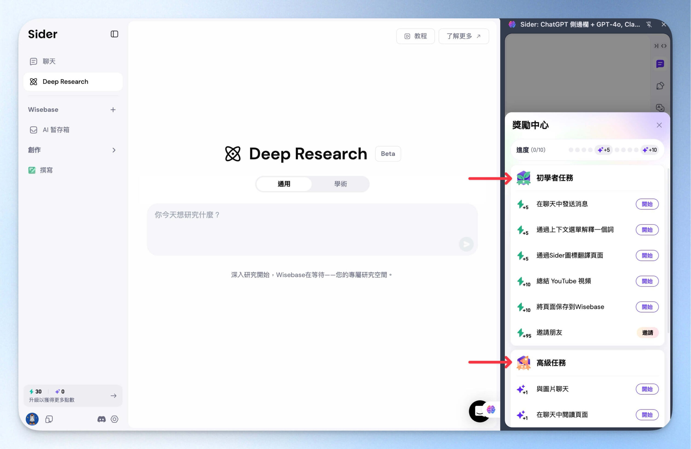This screenshot has height=449, width=691.
Task: Open the devices icon next to avatar
Action: tap(49, 419)
